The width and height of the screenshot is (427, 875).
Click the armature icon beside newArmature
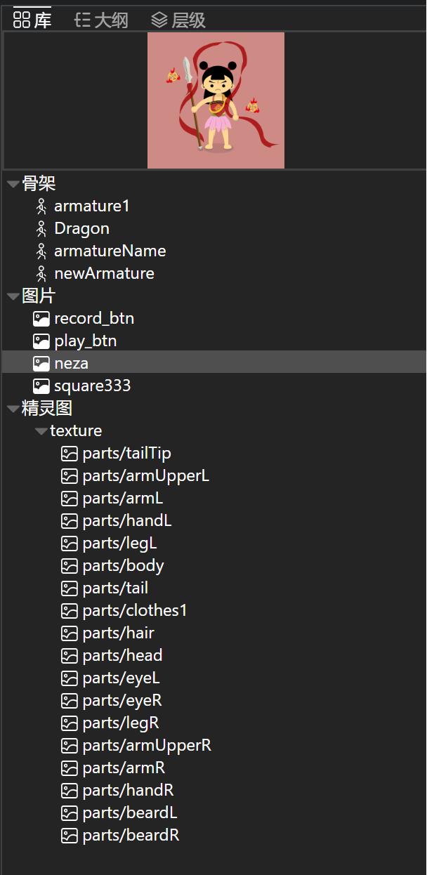[x=41, y=274]
